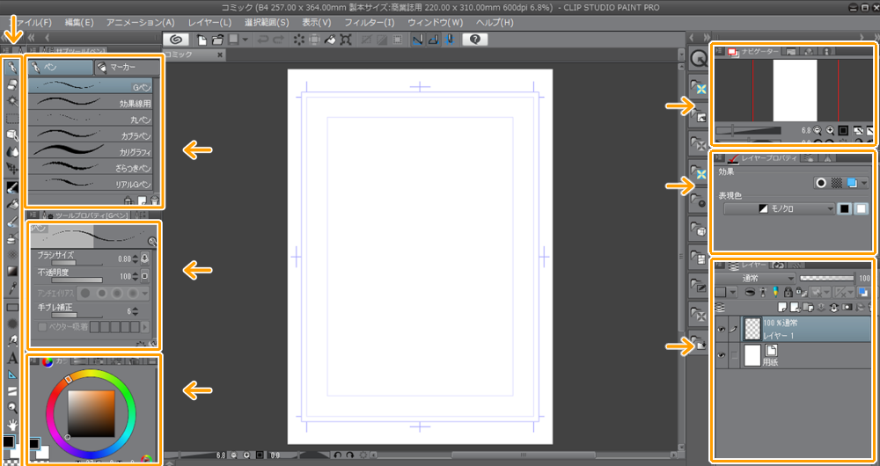Click New document icon in command bar

pyautogui.click(x=202, y=40)
